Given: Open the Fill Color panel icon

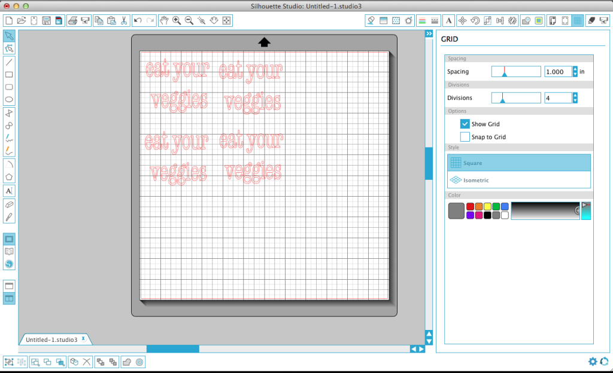Looking at the screenshot, I should click(x=371, y=21).
